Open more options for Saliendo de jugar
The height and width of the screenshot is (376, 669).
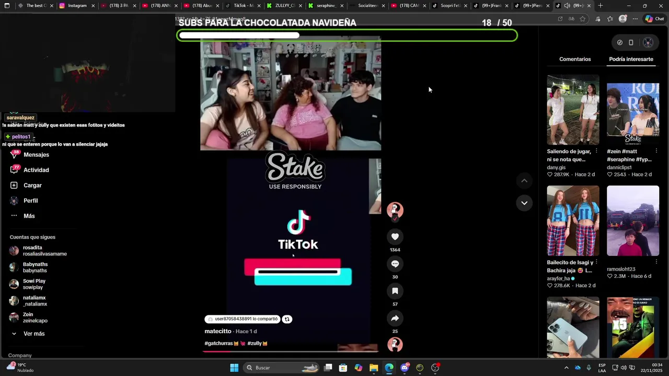tap(596, 151)
